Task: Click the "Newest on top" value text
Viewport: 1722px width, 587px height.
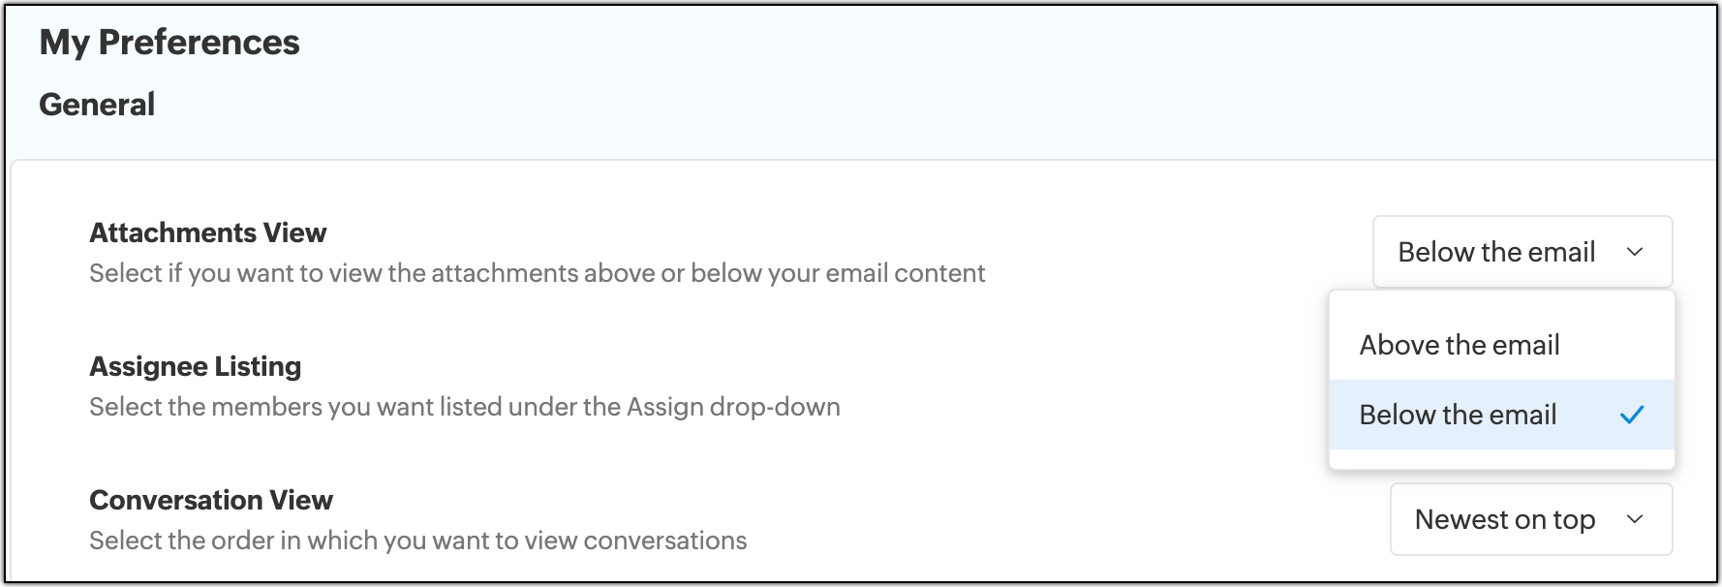Action: pyautogui.click(x=1504, y=519)
